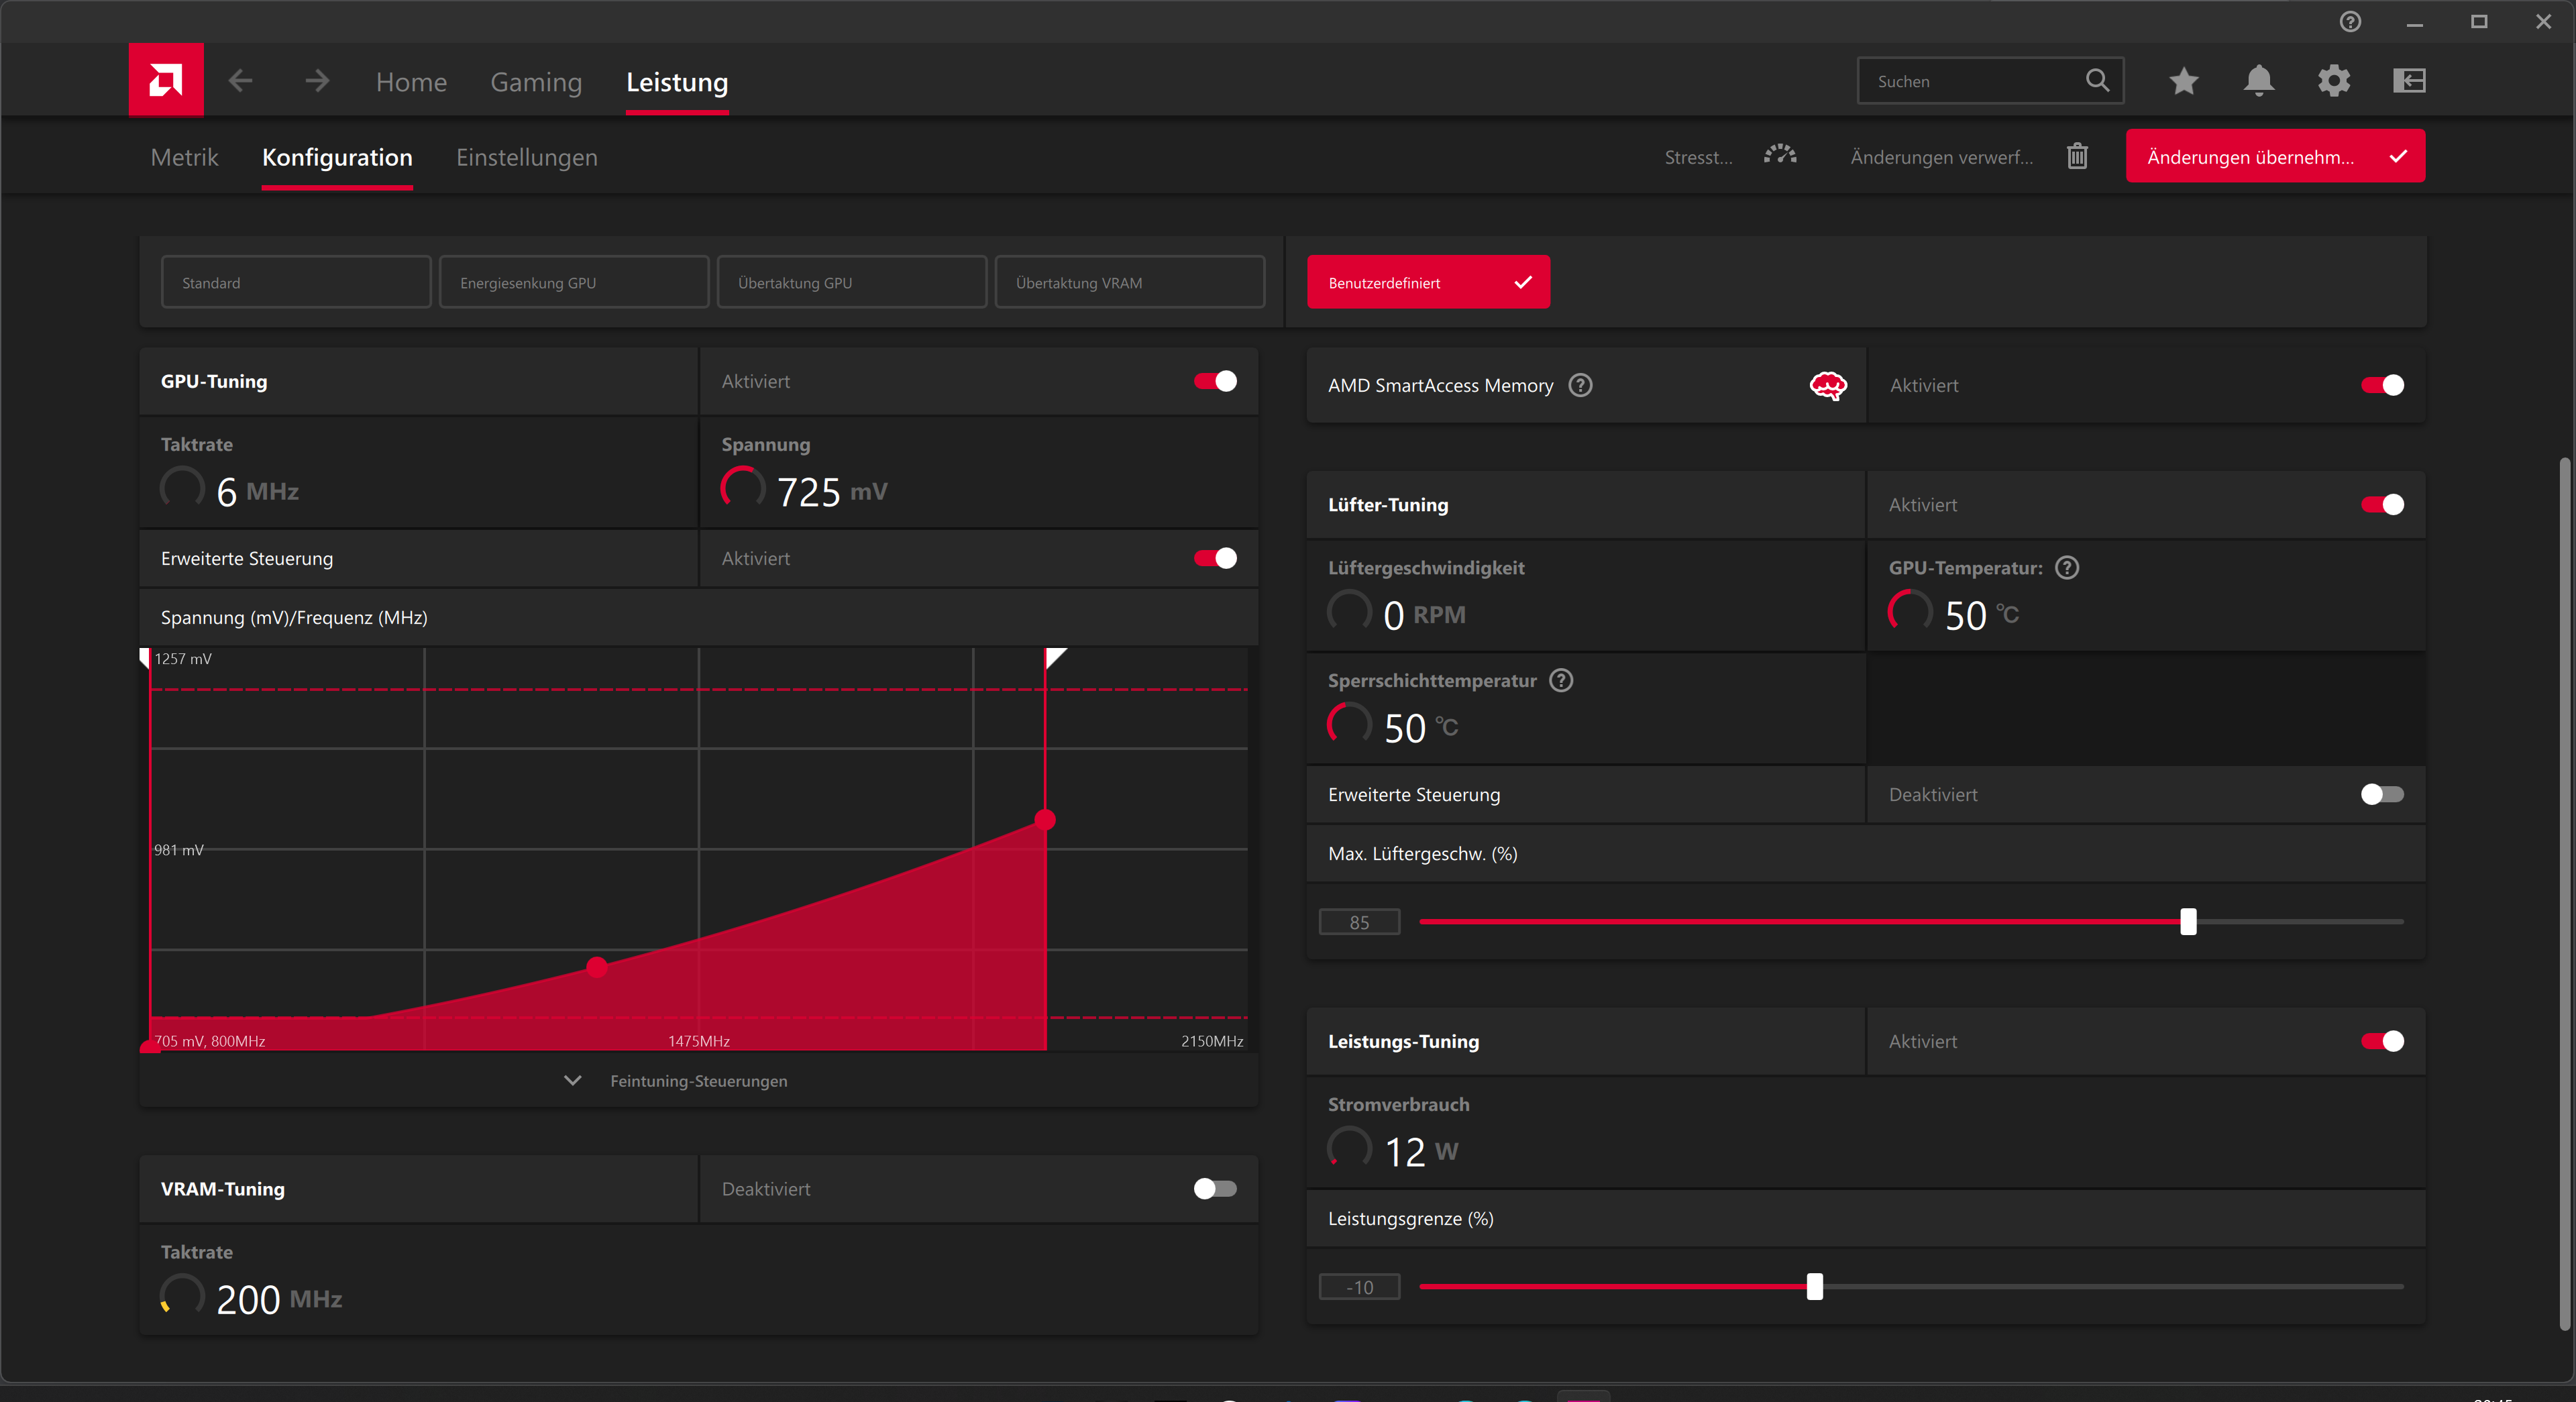
Task: Open notifications bell icon
Action: (2258, 81)
